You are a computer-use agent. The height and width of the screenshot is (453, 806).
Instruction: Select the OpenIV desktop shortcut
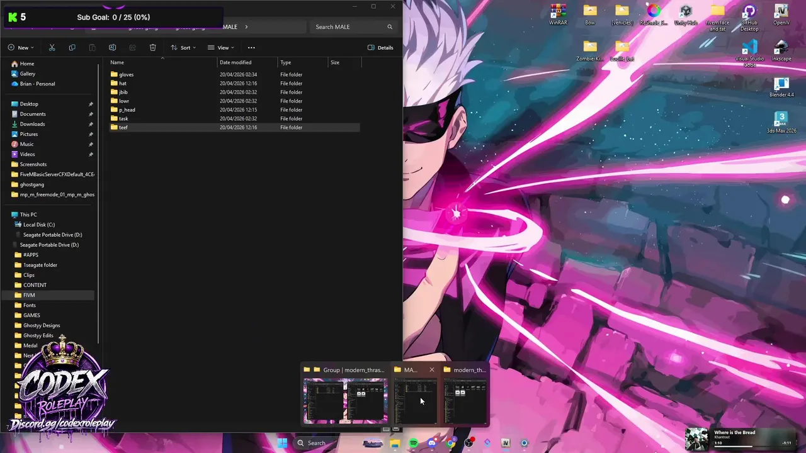(781, 15)
